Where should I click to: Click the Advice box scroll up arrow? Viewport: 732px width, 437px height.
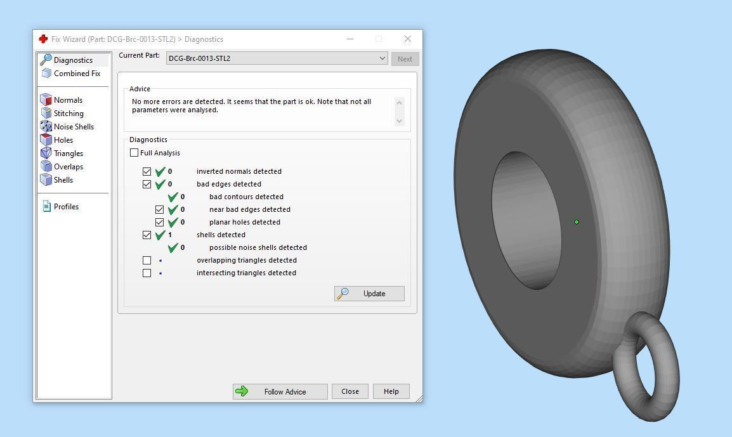[x=399, y=102]
